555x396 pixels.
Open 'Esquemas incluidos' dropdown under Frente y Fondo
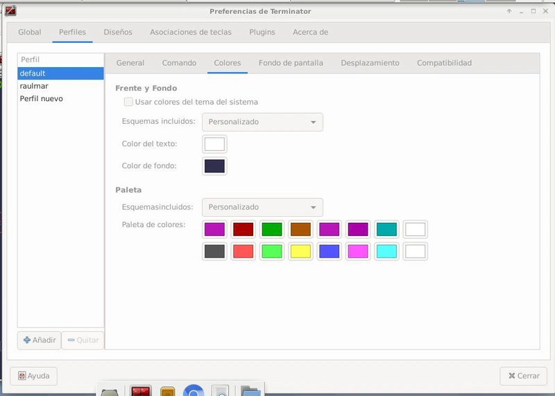(262, 122)
